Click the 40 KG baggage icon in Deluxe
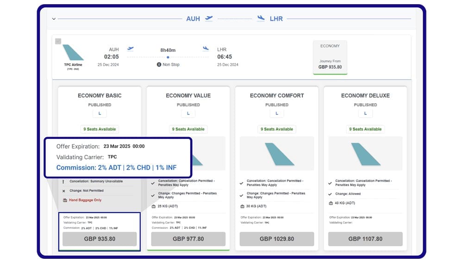This screenshot has width=463, height=263. point(331,203)
